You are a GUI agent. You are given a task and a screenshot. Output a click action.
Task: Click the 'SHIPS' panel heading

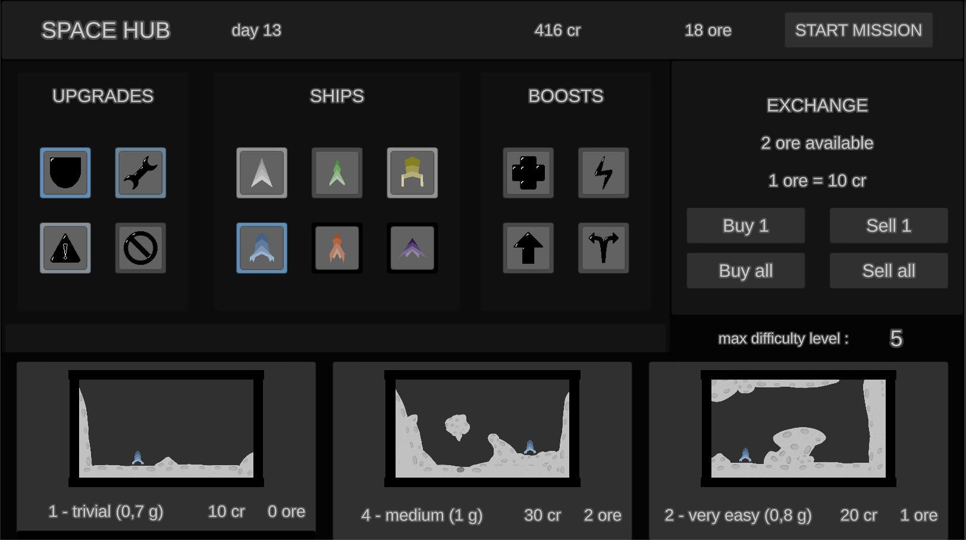pos(337,96)
